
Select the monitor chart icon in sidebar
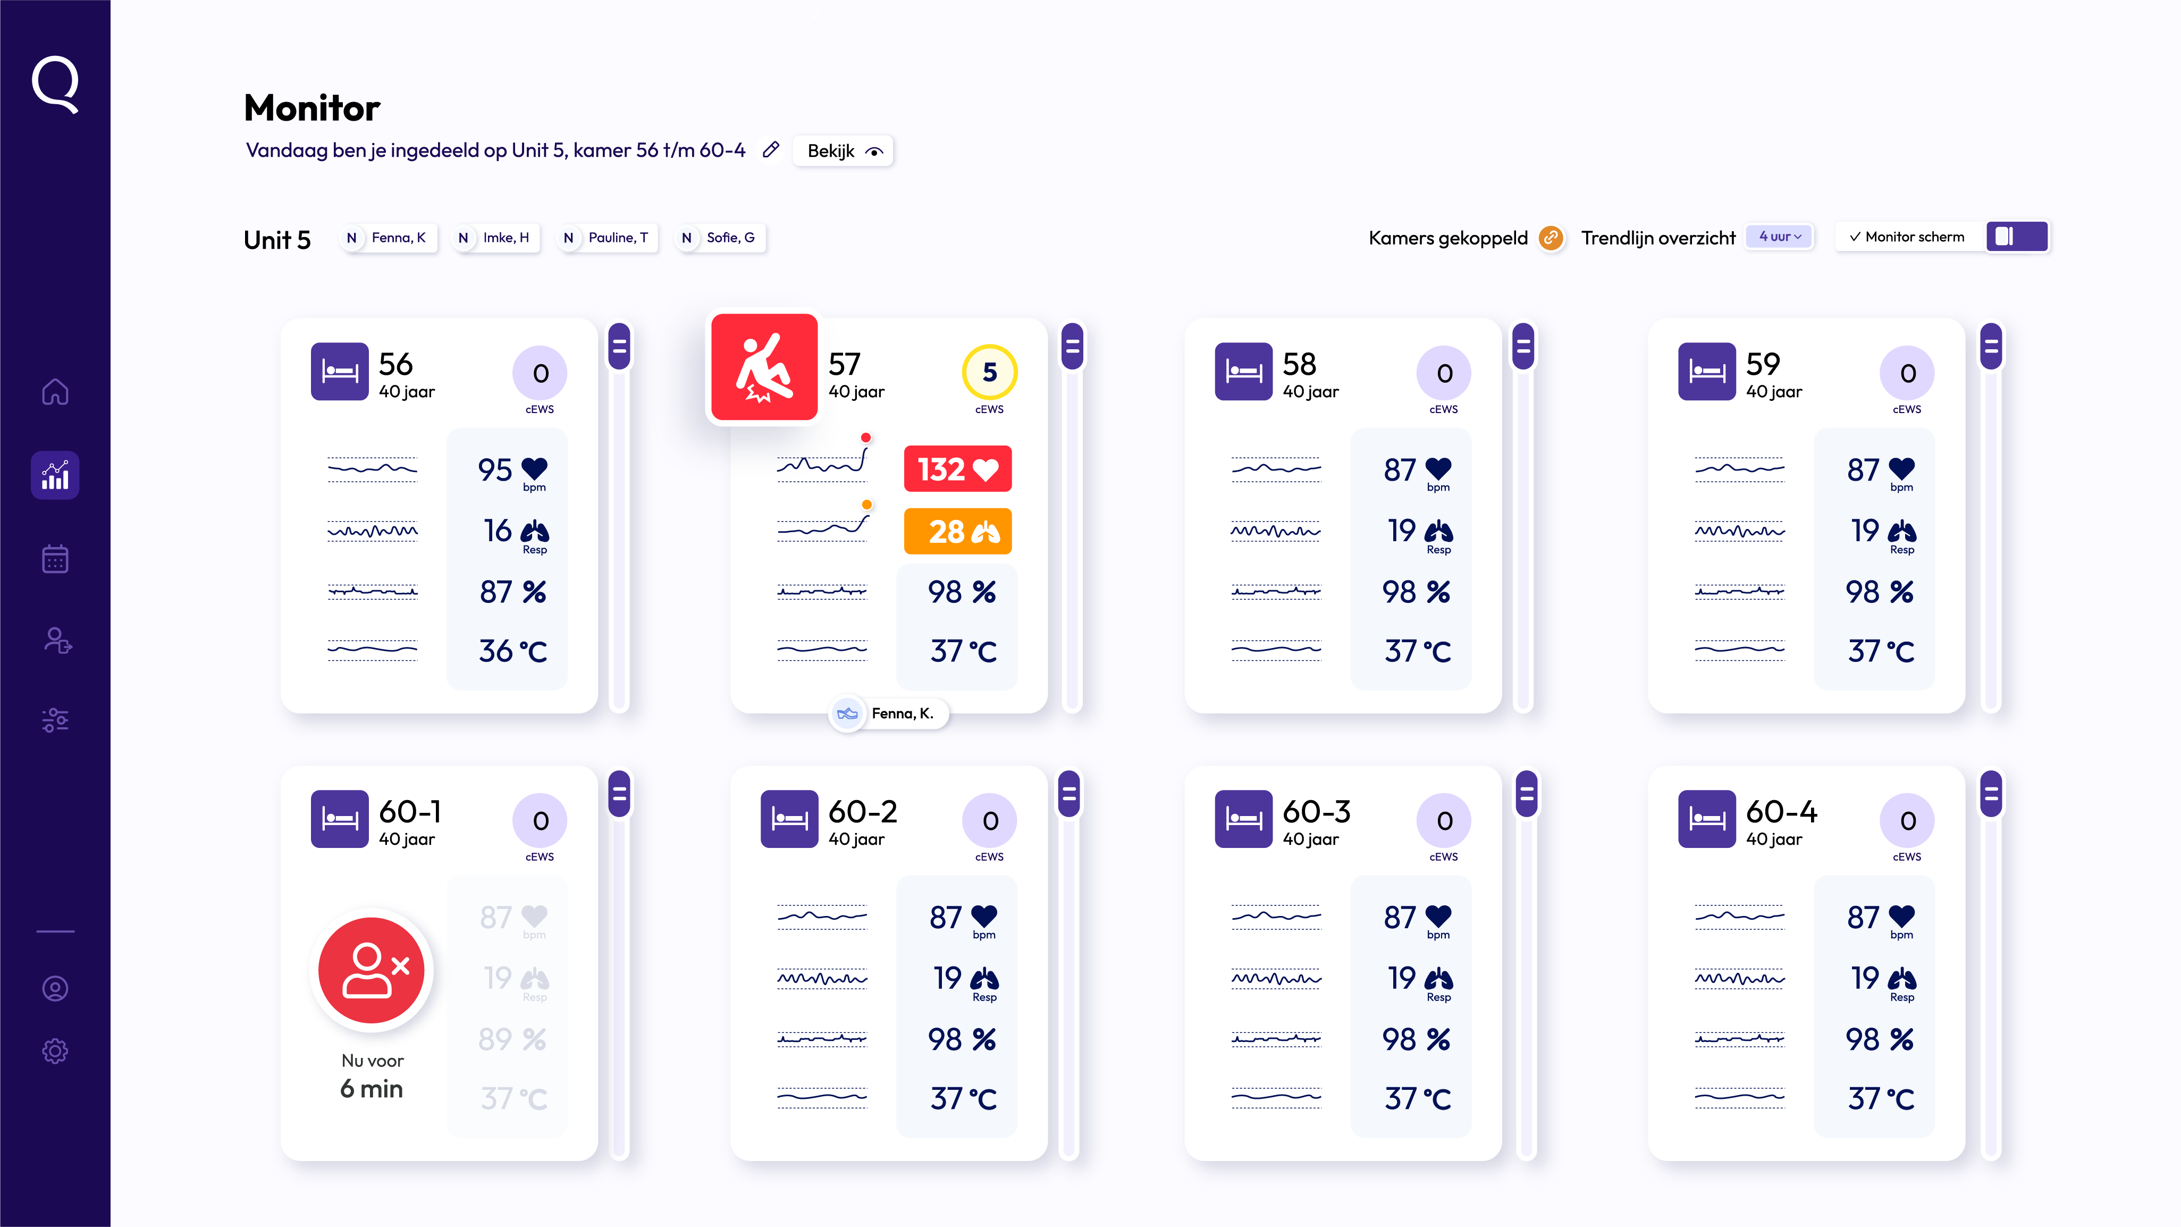tap(55, 475)
